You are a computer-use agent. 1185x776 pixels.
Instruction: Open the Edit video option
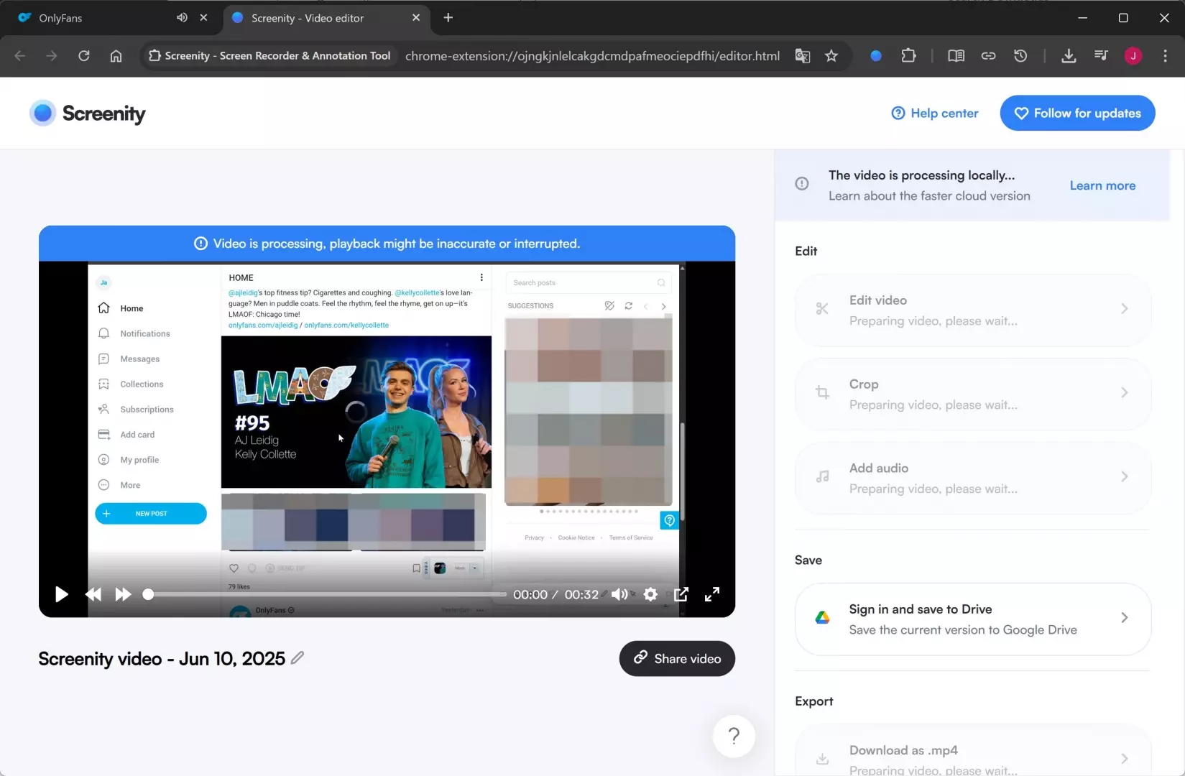coord(973,310)
